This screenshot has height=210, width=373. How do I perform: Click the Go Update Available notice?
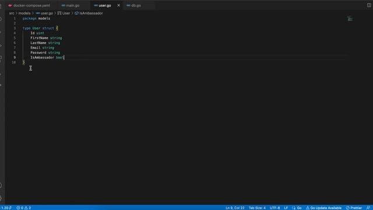click(x=323, y=208)
